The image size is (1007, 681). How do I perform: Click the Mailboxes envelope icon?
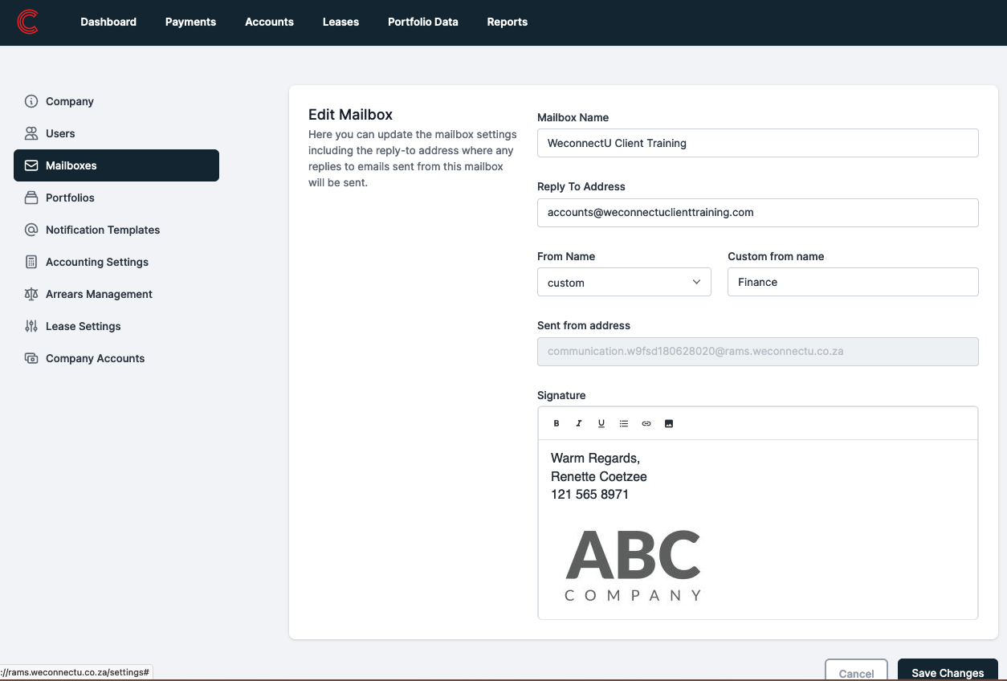(31, 165)
